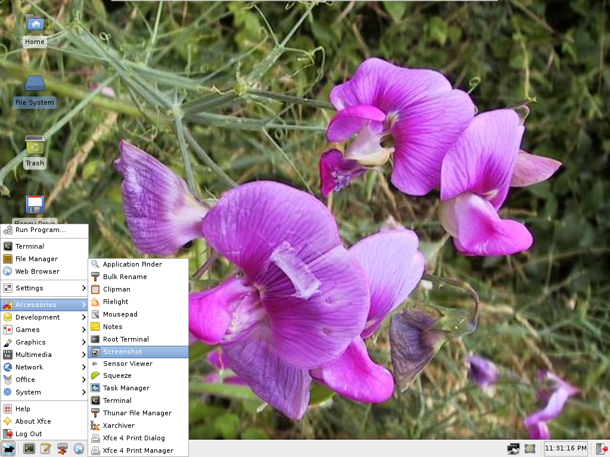Expand the Office submenu arrow

(x=83, y=380)
